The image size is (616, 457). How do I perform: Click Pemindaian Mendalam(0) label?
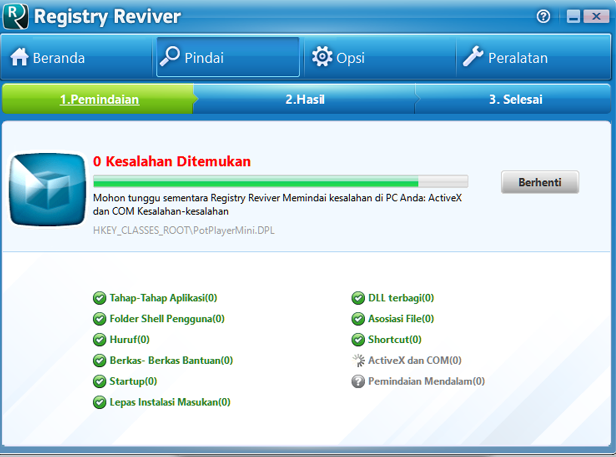(427, 381)
